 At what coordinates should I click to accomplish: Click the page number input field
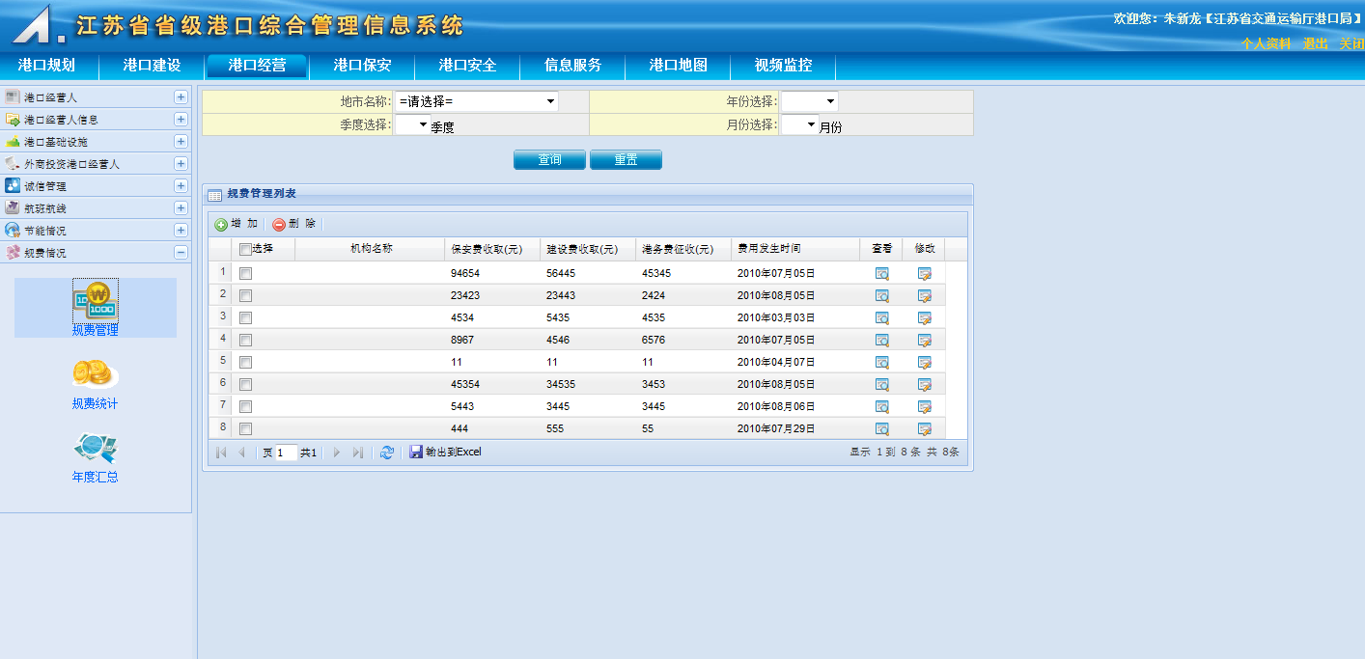286,453
